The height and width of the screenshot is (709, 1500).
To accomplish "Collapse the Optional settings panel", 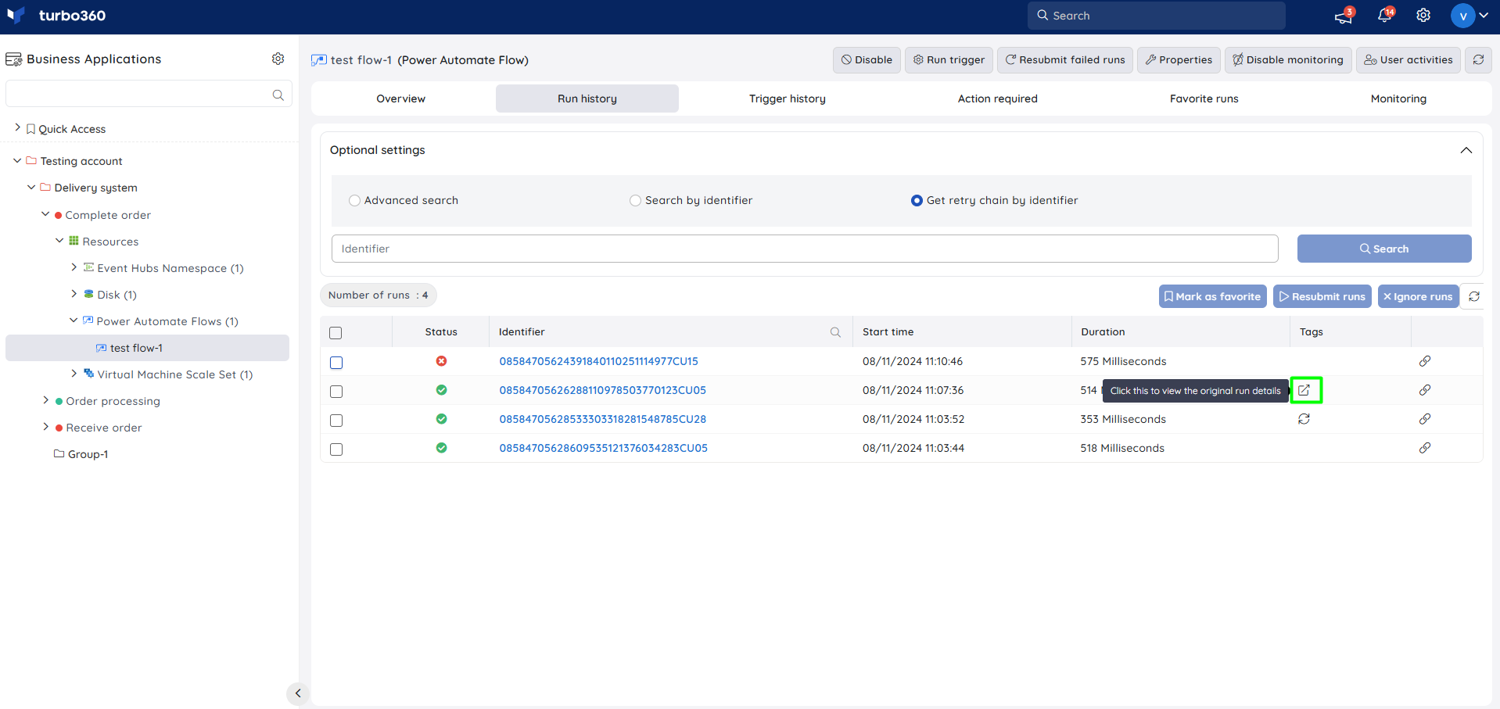I will tap(1466, 150).
